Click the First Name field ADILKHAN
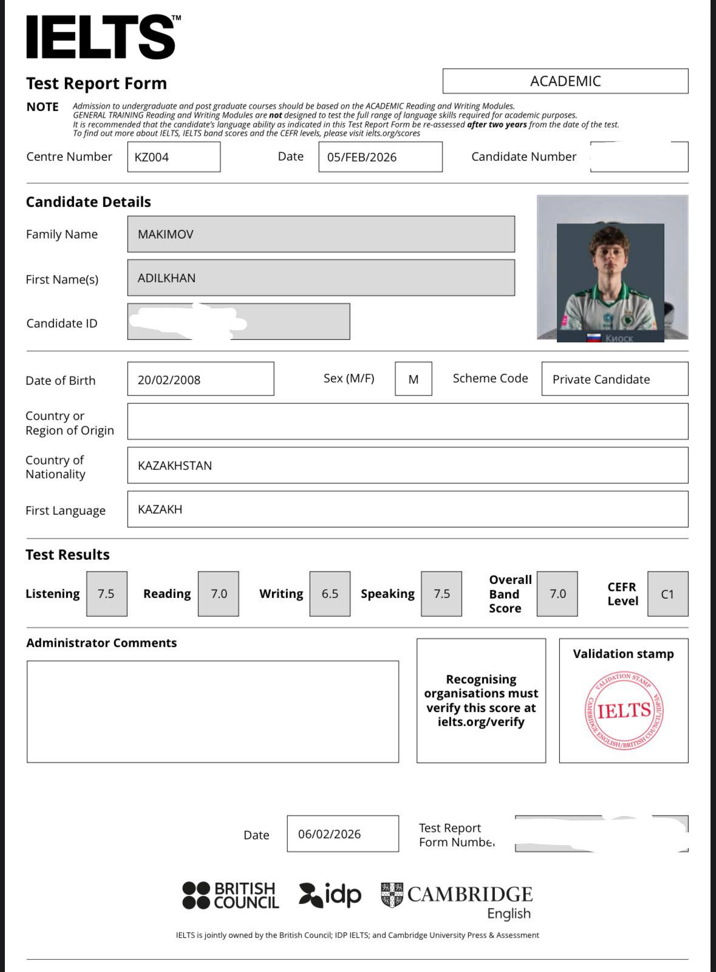This screenshot has height=972, width=716. click(x=321, y=278)
